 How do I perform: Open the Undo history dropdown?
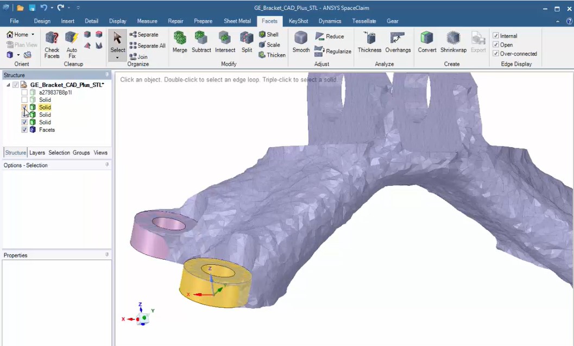click(52, 8)
